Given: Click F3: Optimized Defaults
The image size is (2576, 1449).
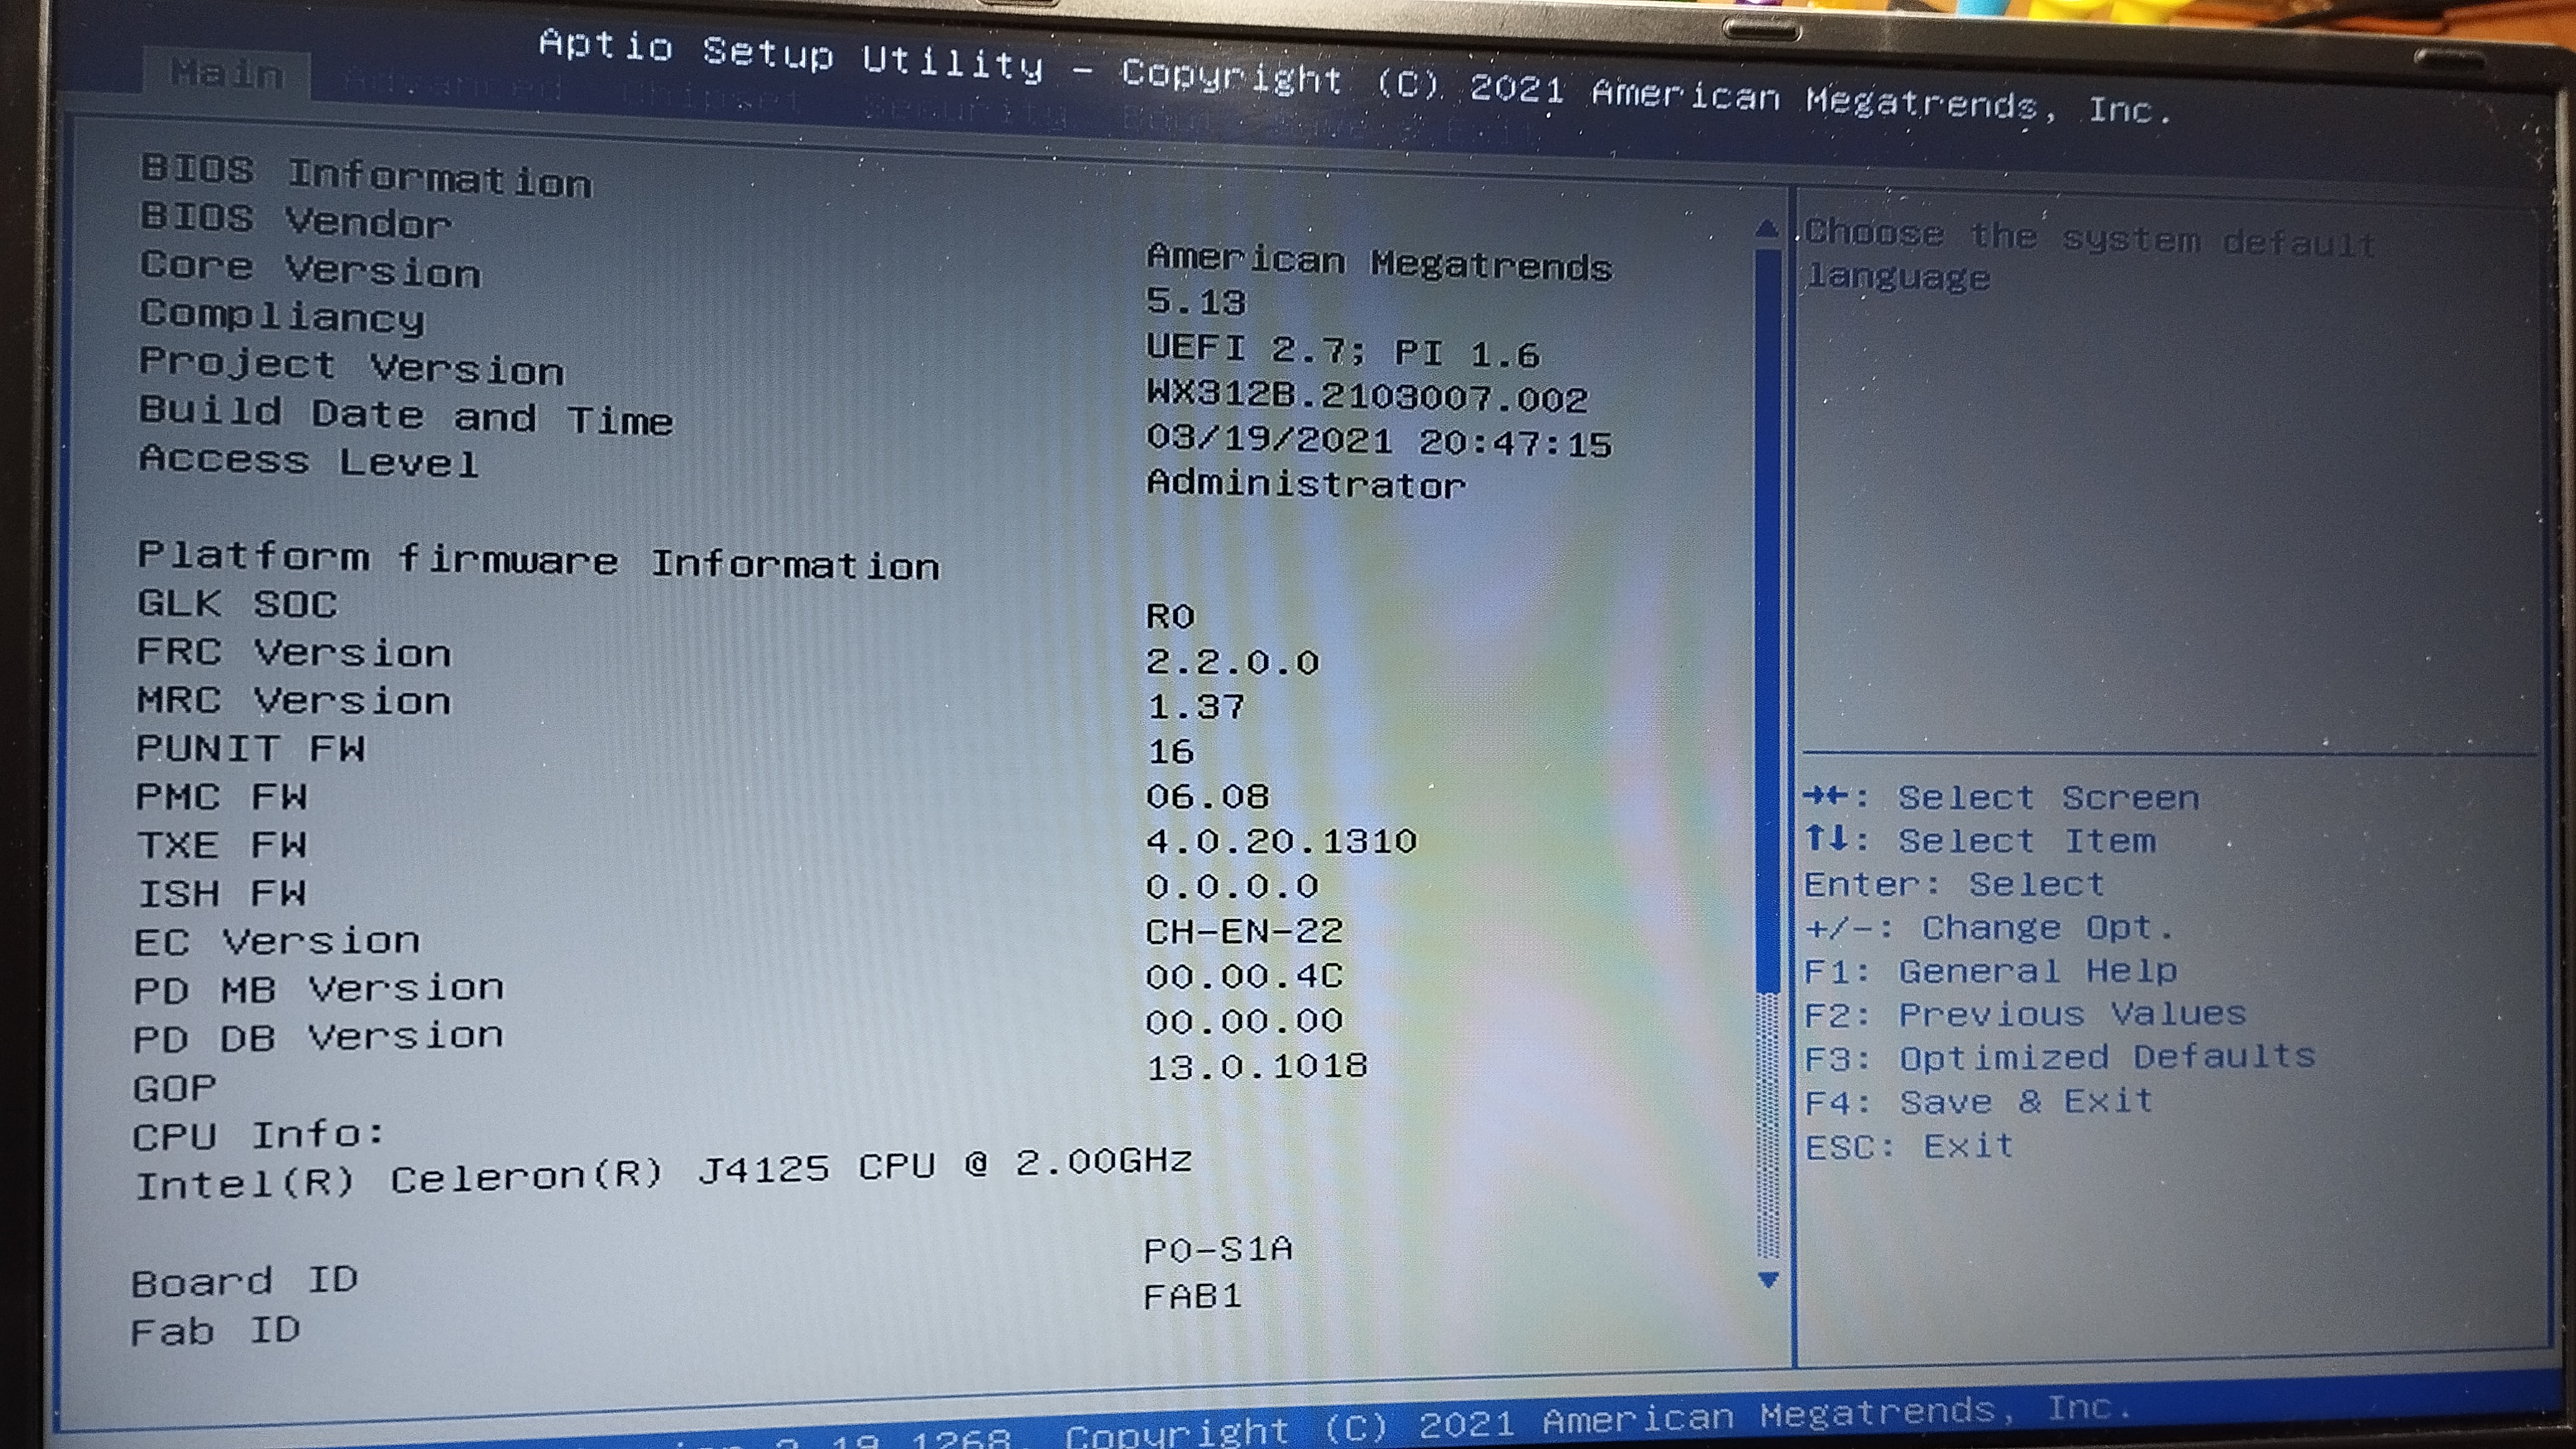Looking at the screenshot, I should coord(2059,1057).
